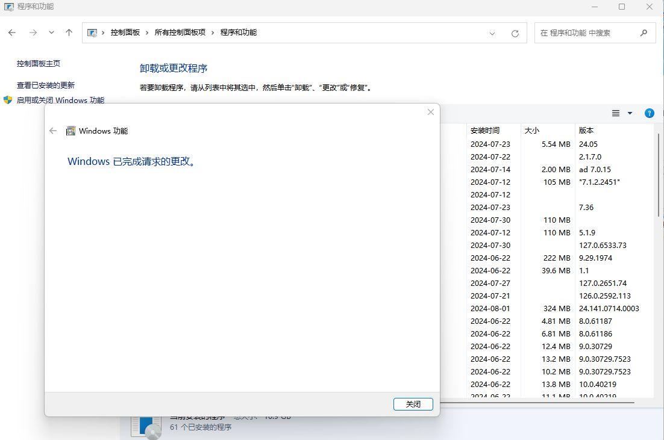Click the horizontal scrollbar of program list
Image resolution: width=664 pixels, height=440 pixels.
pyautogui.click(x=537, y=402)
